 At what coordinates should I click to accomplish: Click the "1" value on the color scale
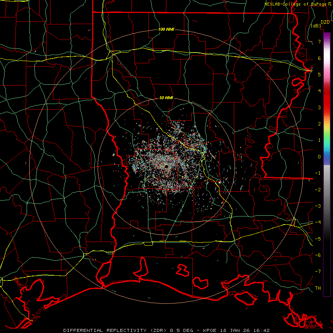tap(319, 140)
